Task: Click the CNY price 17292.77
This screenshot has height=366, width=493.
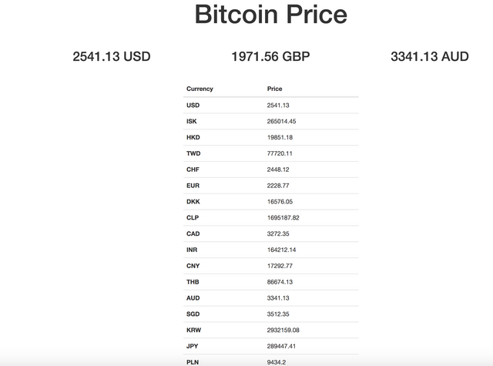Action: coord(280,266)
